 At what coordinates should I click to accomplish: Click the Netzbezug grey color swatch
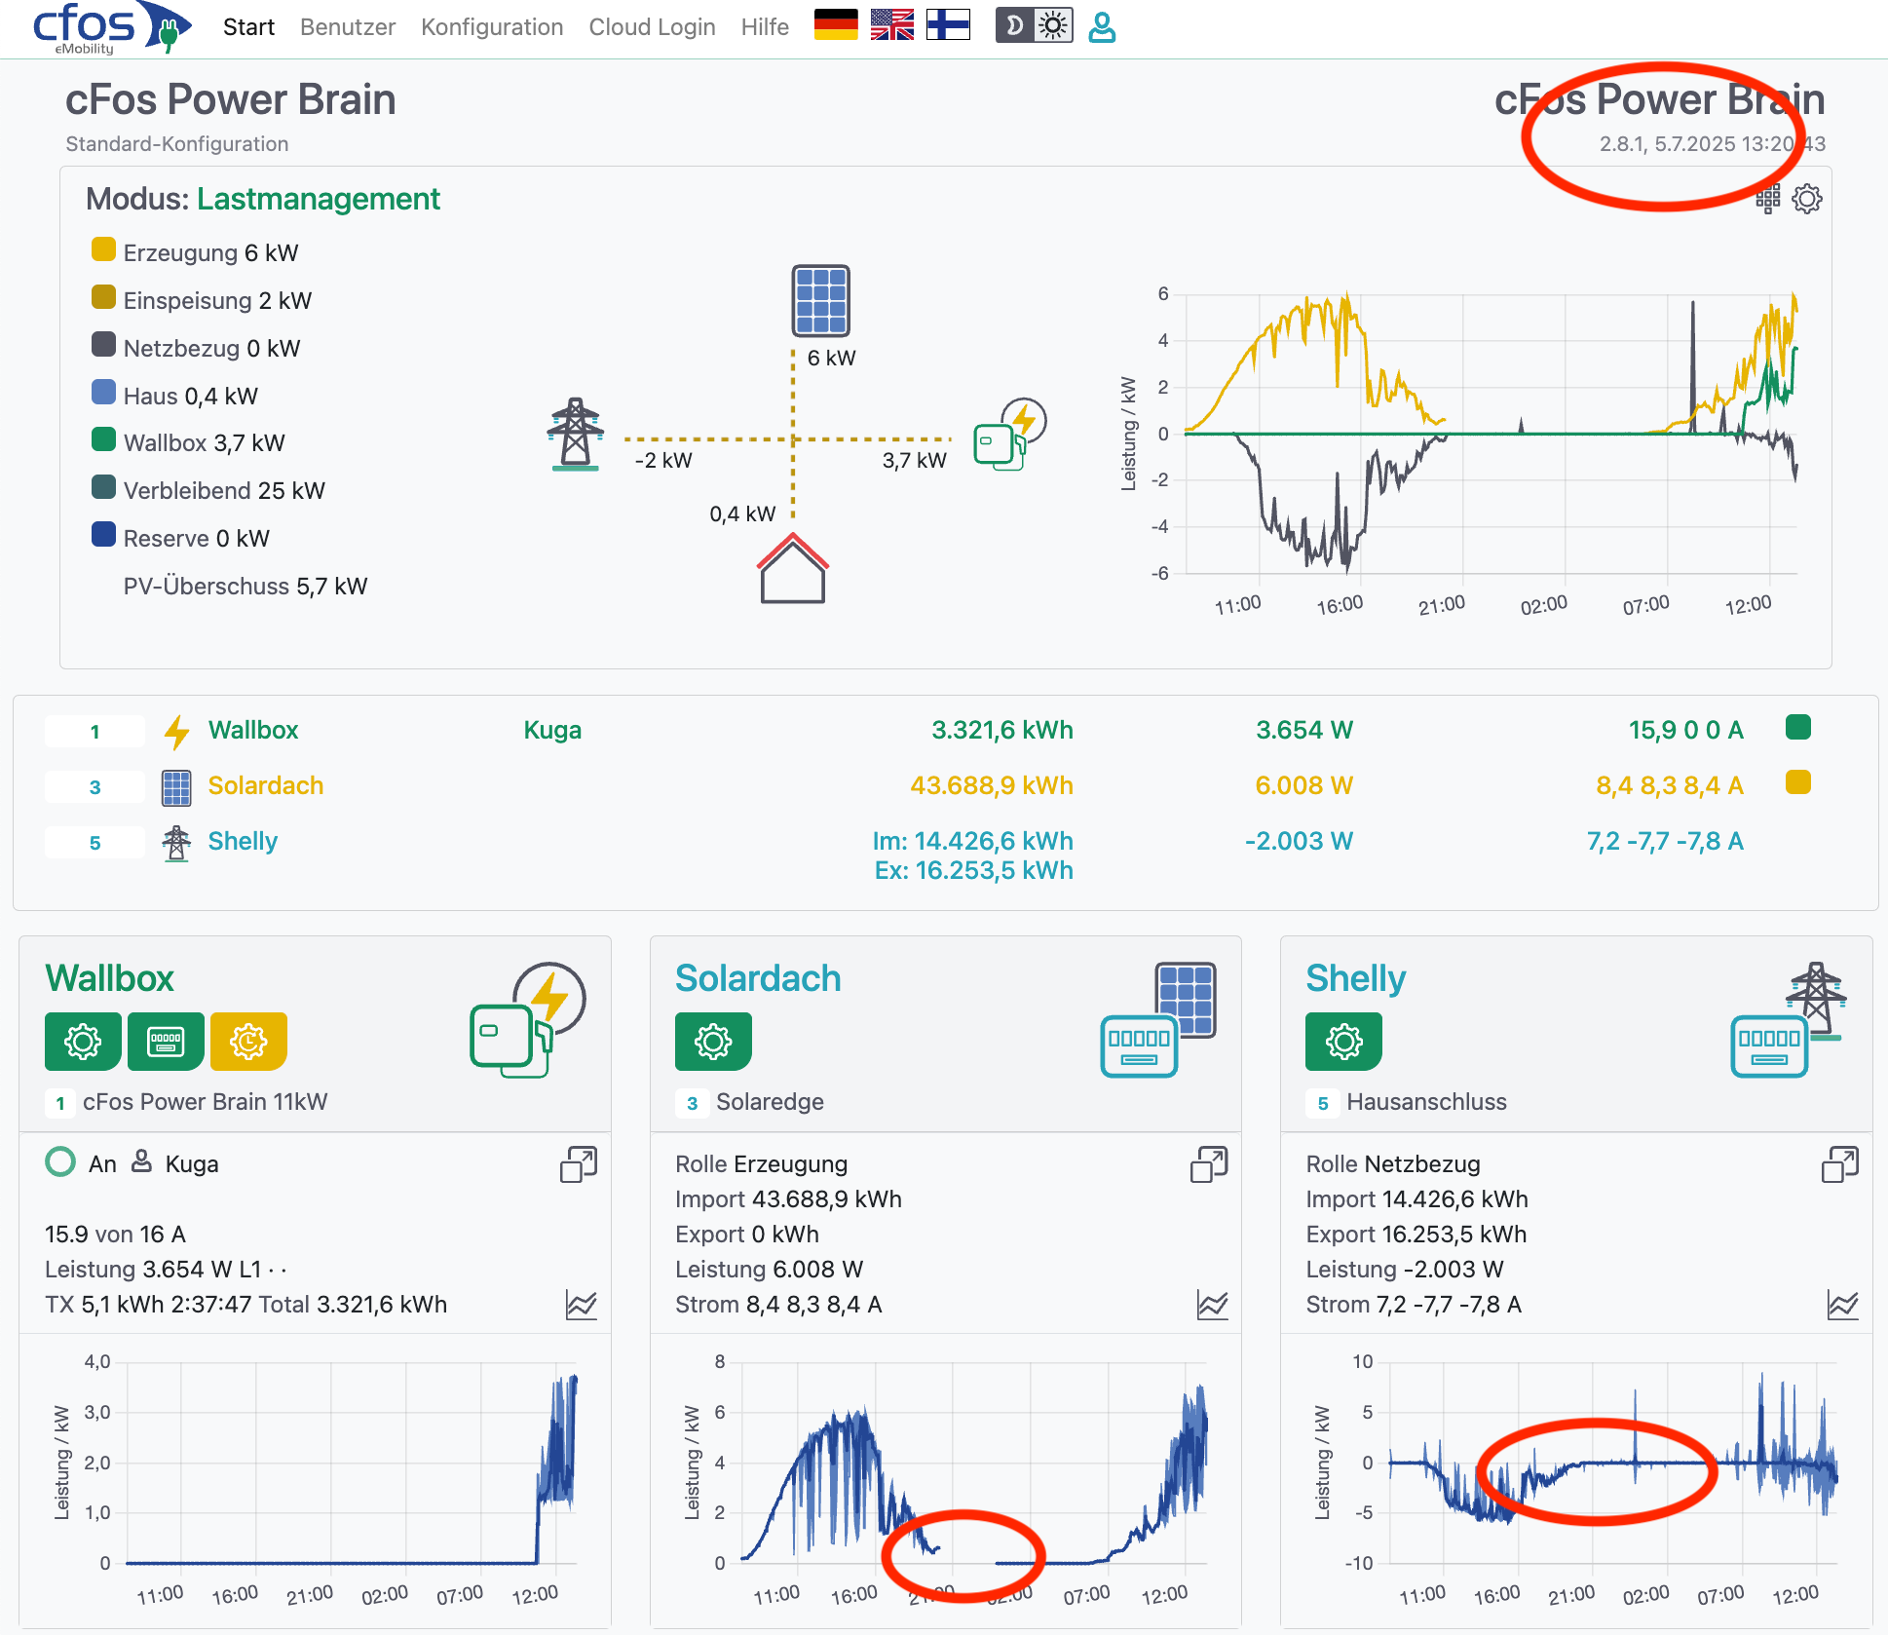[103, 345]
